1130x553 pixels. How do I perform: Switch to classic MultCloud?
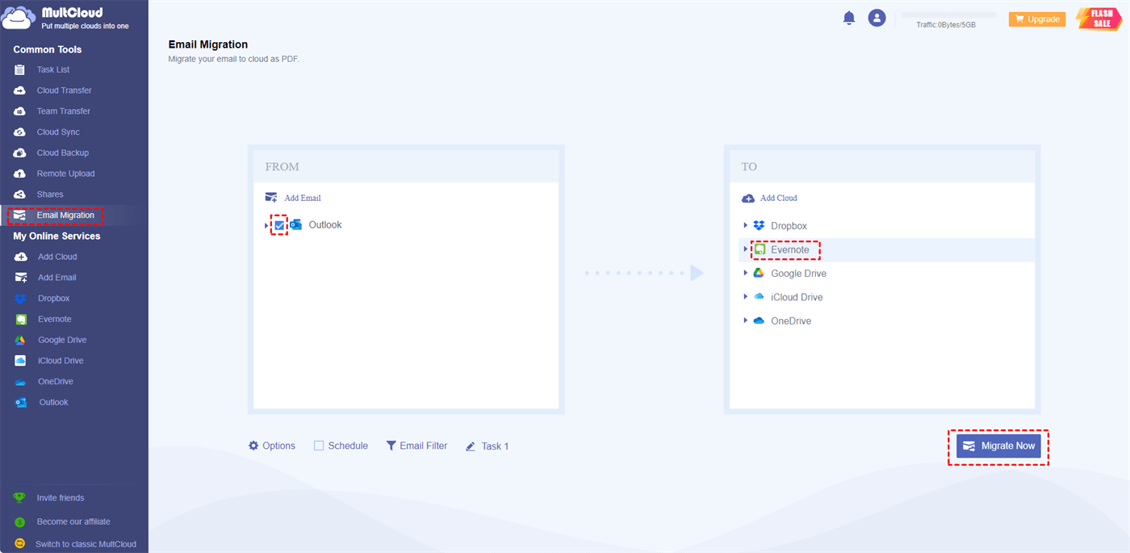(x=86, y=544)
